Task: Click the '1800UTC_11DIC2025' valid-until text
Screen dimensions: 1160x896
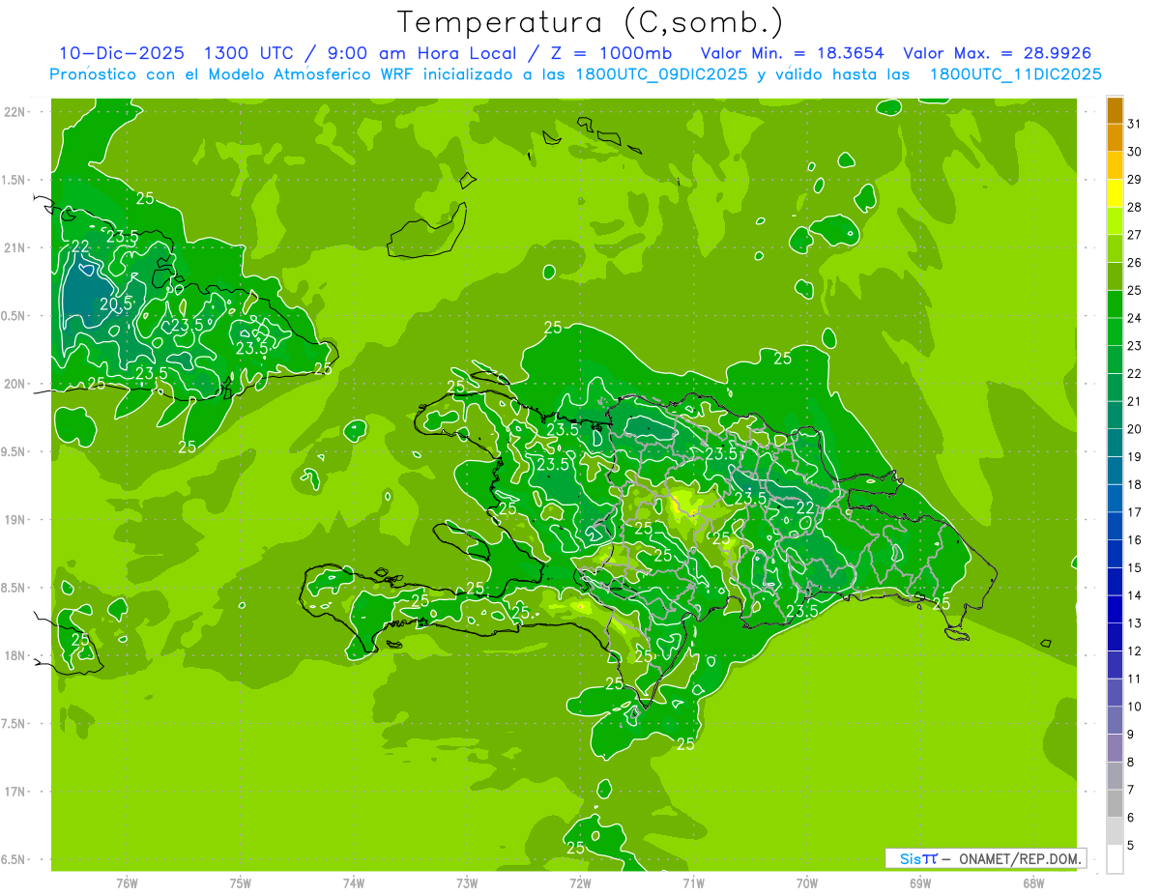Action: point(1015,74)
